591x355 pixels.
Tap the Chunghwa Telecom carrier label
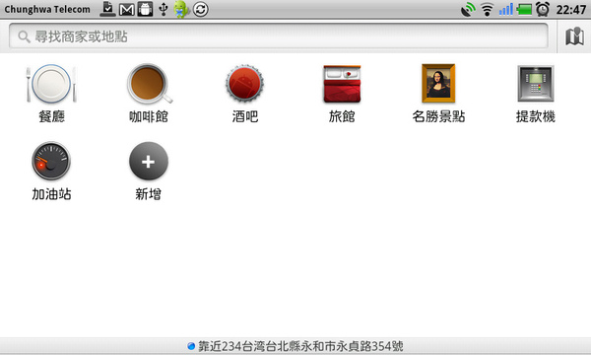click(47, 10)
